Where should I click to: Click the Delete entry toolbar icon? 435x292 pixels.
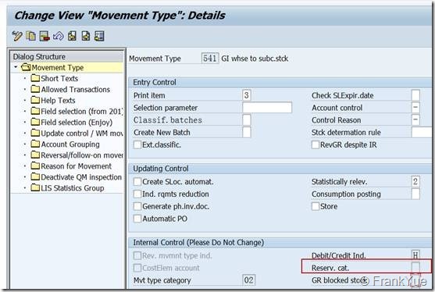pos(45,36)
